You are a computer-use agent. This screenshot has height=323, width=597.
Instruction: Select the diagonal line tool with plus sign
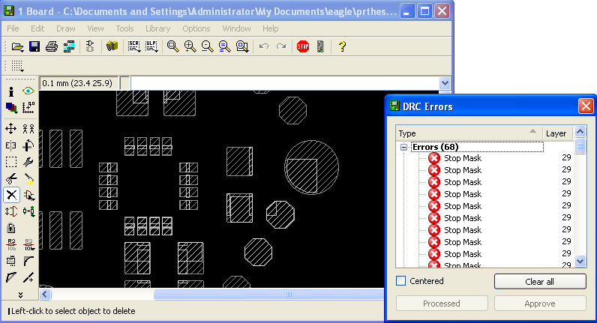[x=28, y=278]
